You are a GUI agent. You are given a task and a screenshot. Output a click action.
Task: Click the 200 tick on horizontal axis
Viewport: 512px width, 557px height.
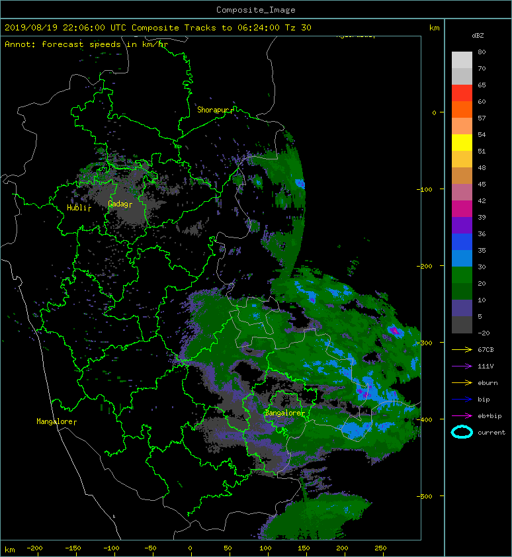coord(342,548)
